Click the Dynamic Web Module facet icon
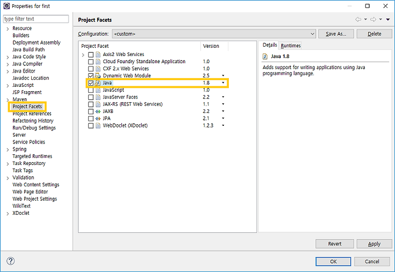This screenshot has width=395, height=272. [98, 76]
